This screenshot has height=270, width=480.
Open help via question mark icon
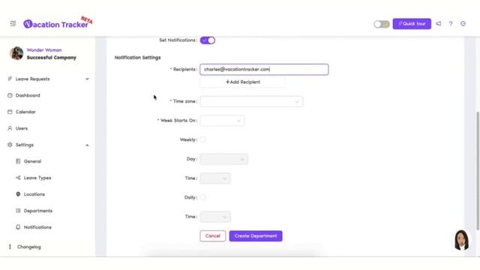451,23
